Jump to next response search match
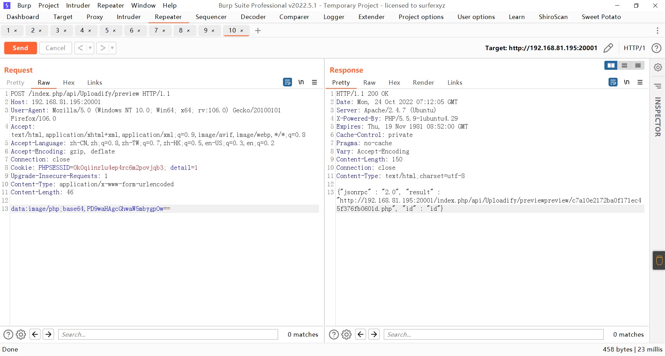 374,334
